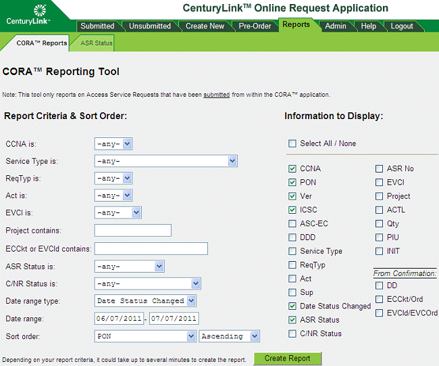Enable the ECCkt/Ord checkbox
Screen dimensions: 439x366
(379, 299)
